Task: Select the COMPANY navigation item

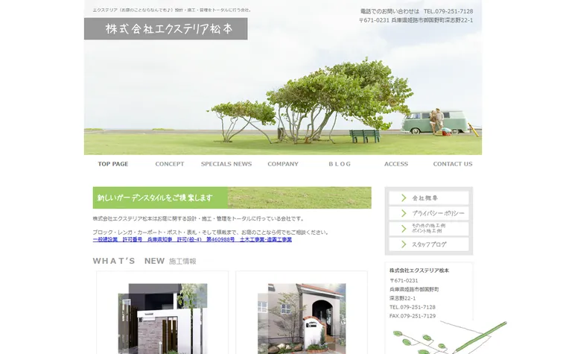Action: (283, 164)
